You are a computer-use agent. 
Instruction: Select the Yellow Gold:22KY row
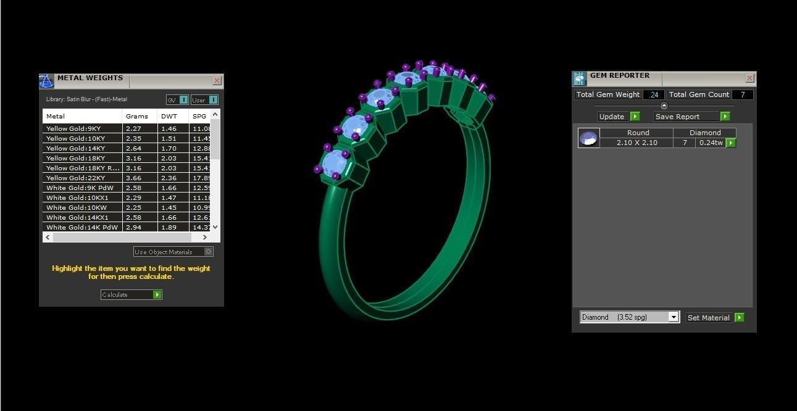[127, 178]
